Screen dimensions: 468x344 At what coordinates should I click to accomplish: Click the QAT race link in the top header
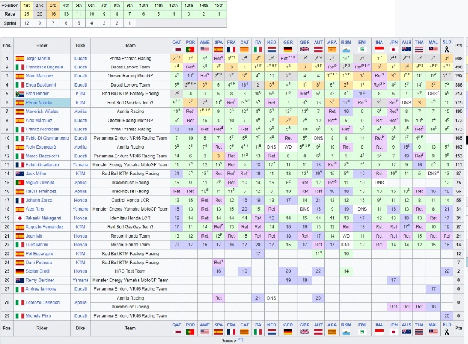176,42
